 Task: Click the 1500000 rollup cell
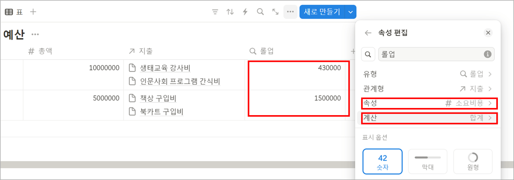pyautogui.click(x=295, y=105)
